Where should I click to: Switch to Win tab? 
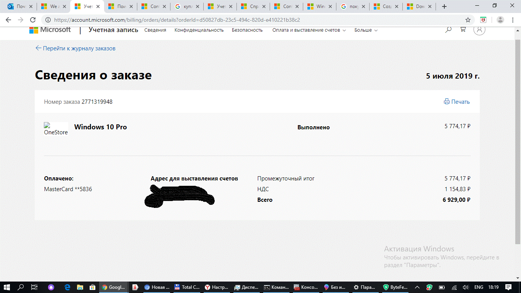coord(320,6)
